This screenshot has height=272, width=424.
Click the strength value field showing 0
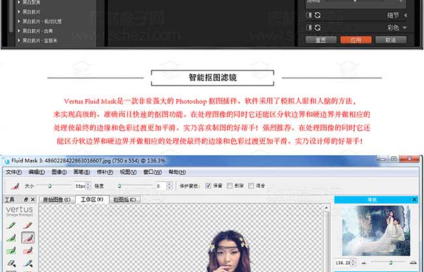(161, 186)
